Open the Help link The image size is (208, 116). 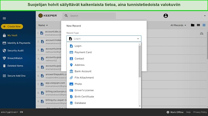pyautogui.click(x=188, y=112)
